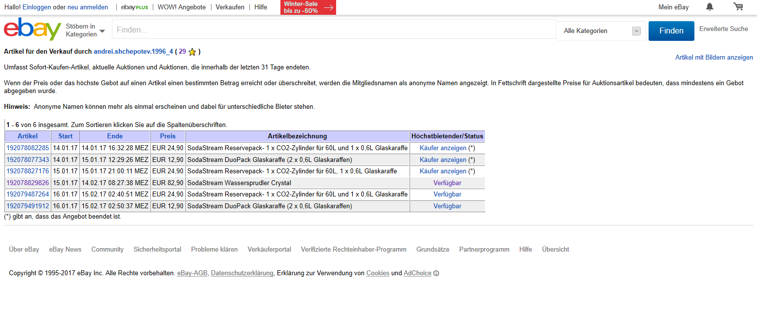The image size is (757, 322).
Task: Go to Verkaufen in the top bar
Action: [230, 7]
